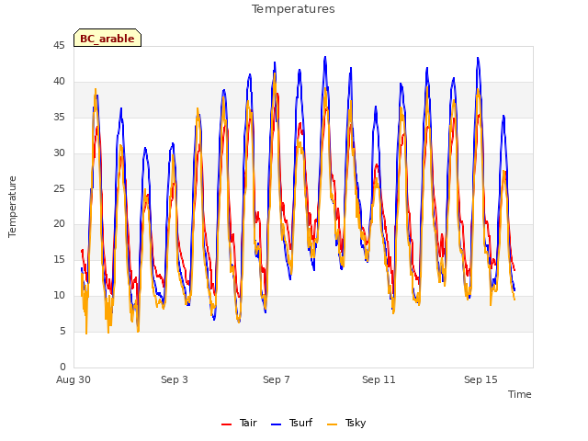This screenshot has height=441, width=588.
Task: Click the Sep 7 x-axis label
Action: (x=277, y=379)
